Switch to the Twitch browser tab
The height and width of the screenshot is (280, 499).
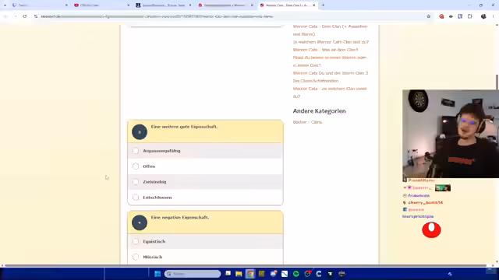pos(40,5)
